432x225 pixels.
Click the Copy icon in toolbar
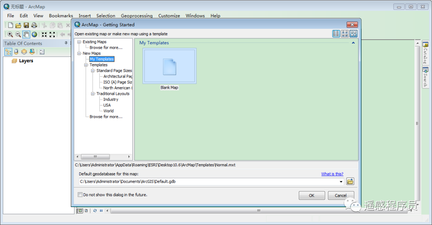[52, 25]
